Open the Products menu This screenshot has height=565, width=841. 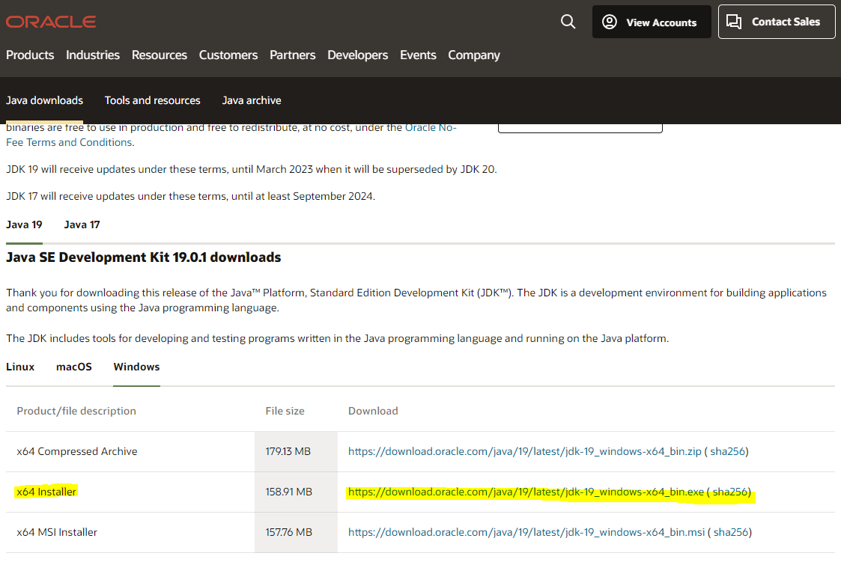pos(30,55)
